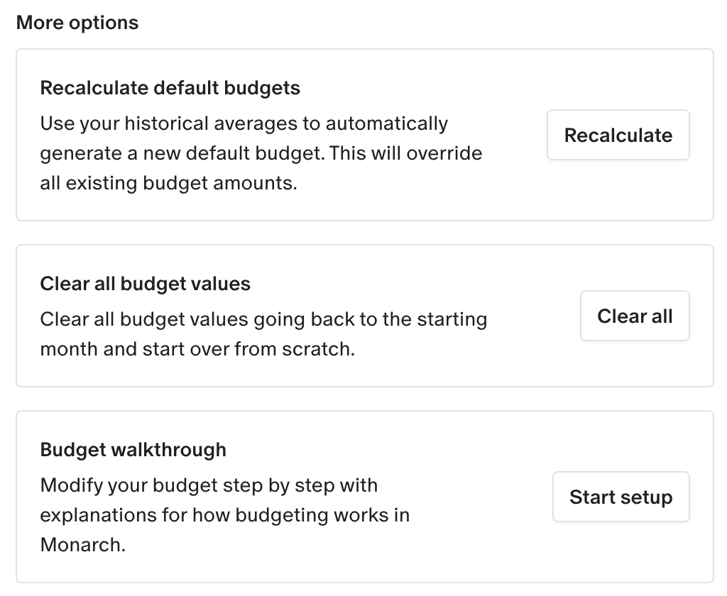Click the 'Modify your budget step by step' line

coord(209,485)
